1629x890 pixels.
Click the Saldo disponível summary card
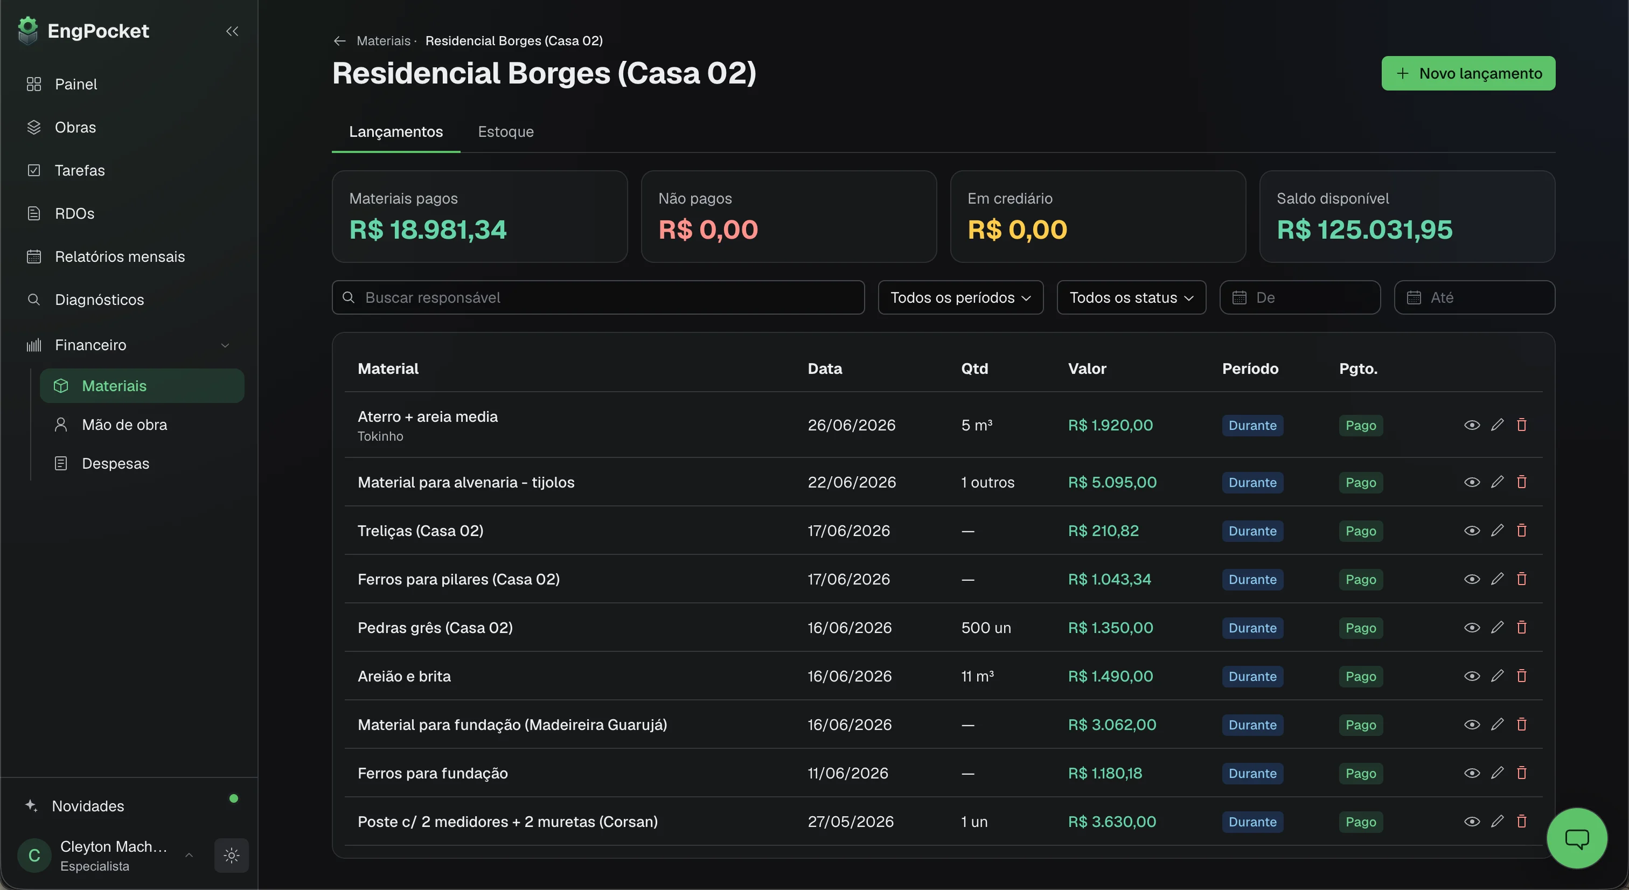1407,217
